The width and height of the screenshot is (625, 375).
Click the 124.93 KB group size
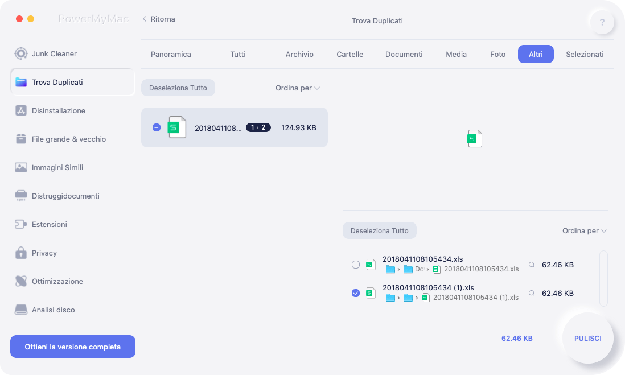pyautogui.click(x=299, y=128)
